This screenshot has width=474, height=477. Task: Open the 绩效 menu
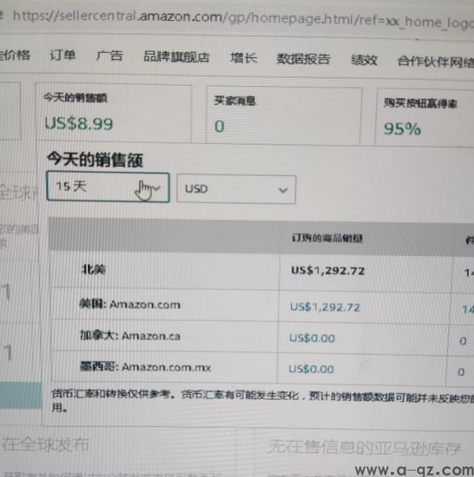click(x=364, y=60)
